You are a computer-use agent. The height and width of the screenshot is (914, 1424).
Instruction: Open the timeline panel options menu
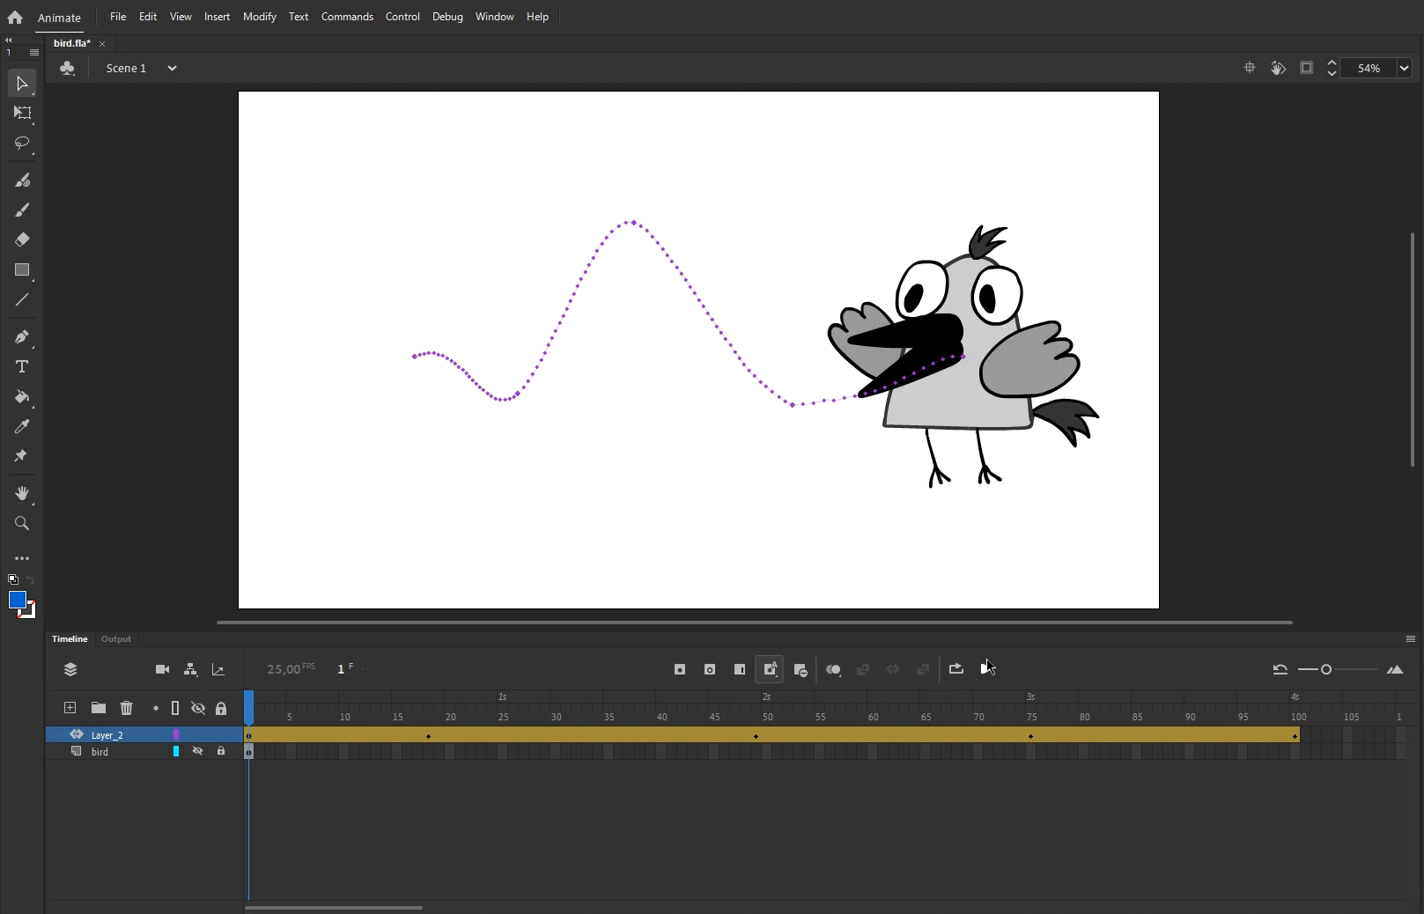1410,639
